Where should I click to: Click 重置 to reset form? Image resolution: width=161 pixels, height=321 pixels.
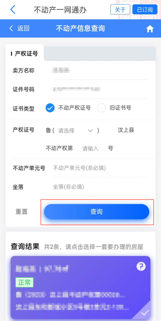coord(21,212)
